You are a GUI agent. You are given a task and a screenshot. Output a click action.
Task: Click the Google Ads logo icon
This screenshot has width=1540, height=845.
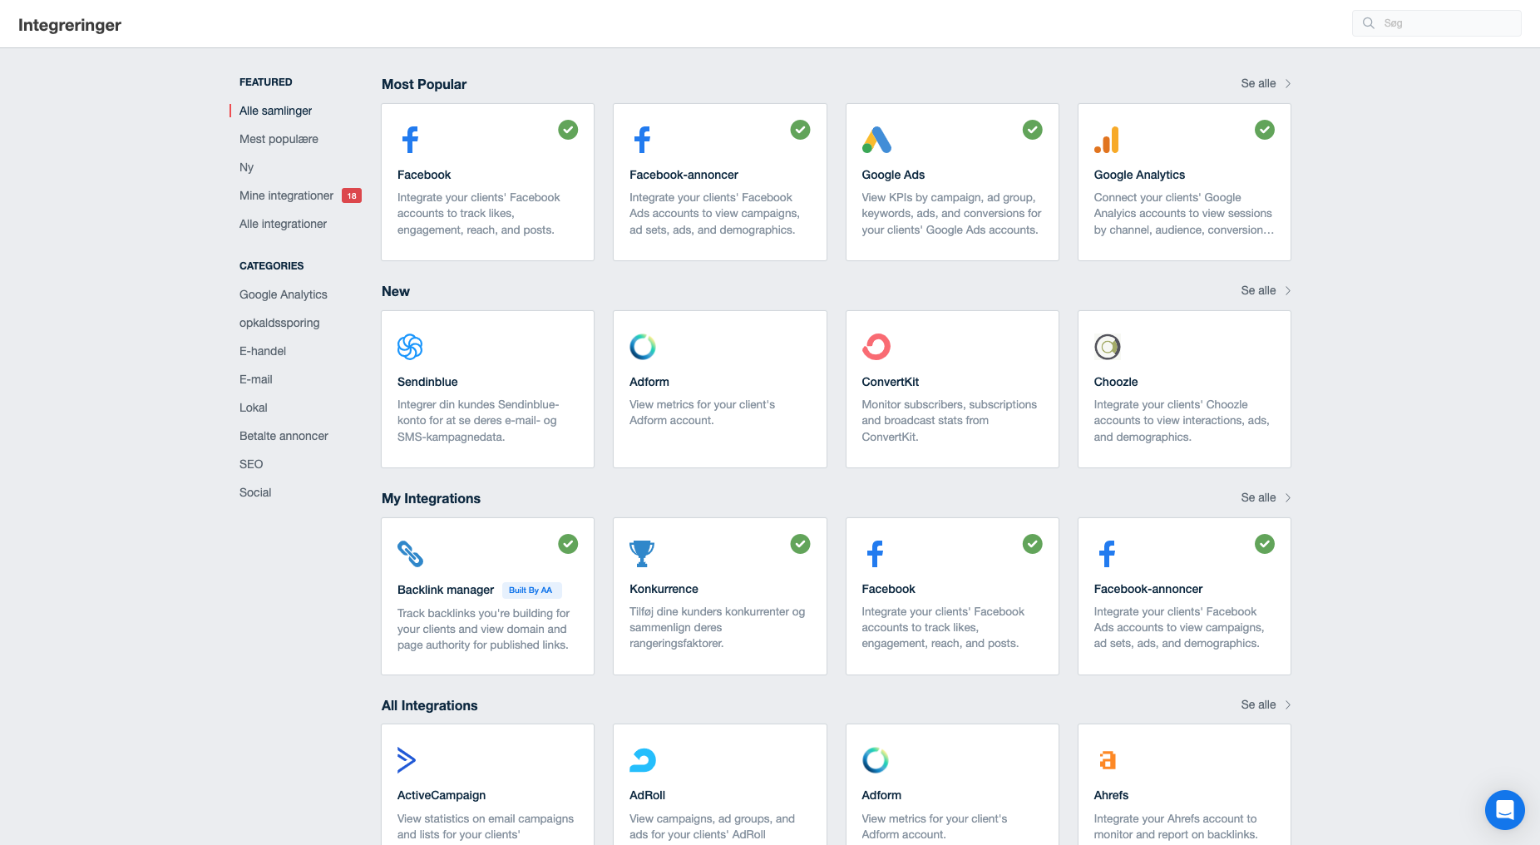coord(876,140)
